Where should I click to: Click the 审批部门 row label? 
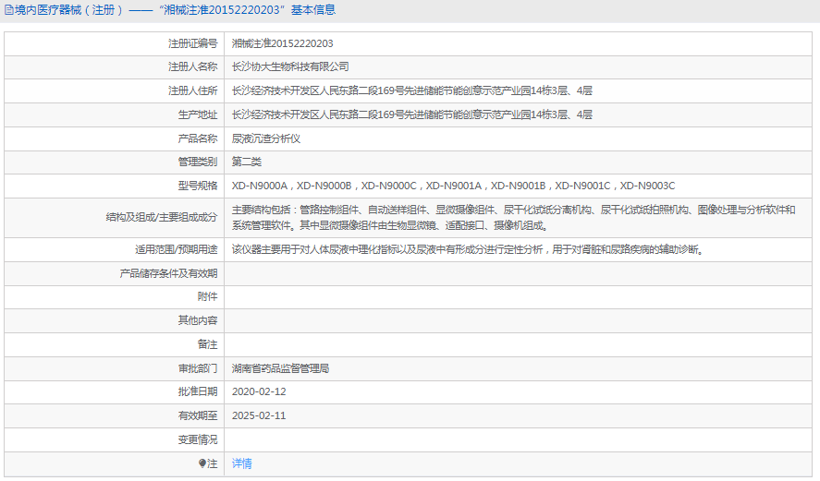click(198, 368)
